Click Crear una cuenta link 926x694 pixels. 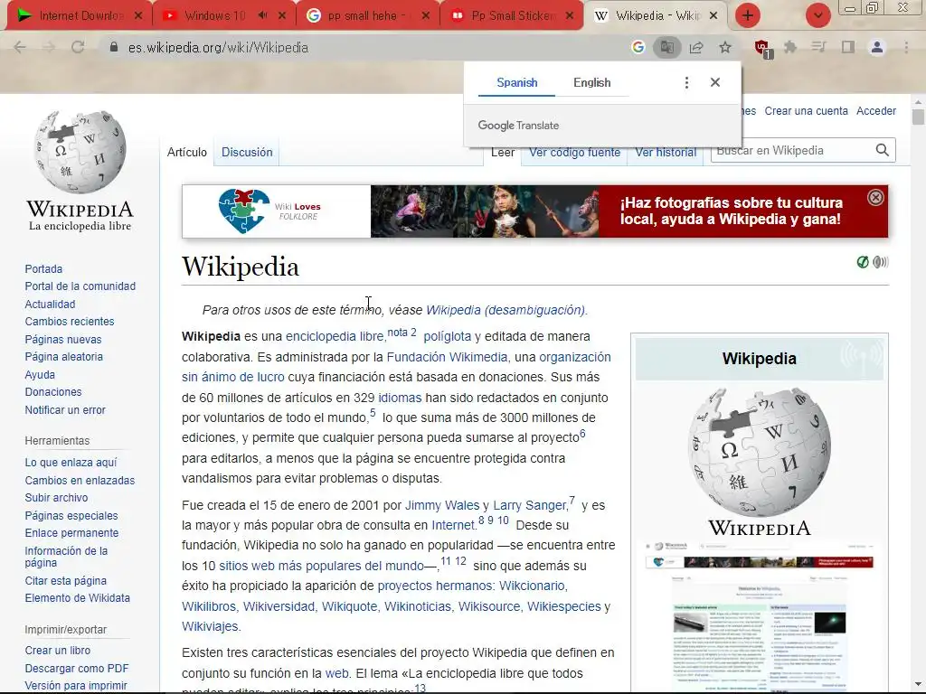(x=806, y=111)
